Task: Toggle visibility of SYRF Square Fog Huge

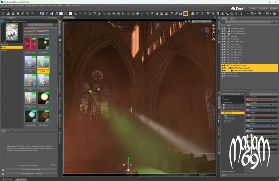Action: click(x=222, y=65)
